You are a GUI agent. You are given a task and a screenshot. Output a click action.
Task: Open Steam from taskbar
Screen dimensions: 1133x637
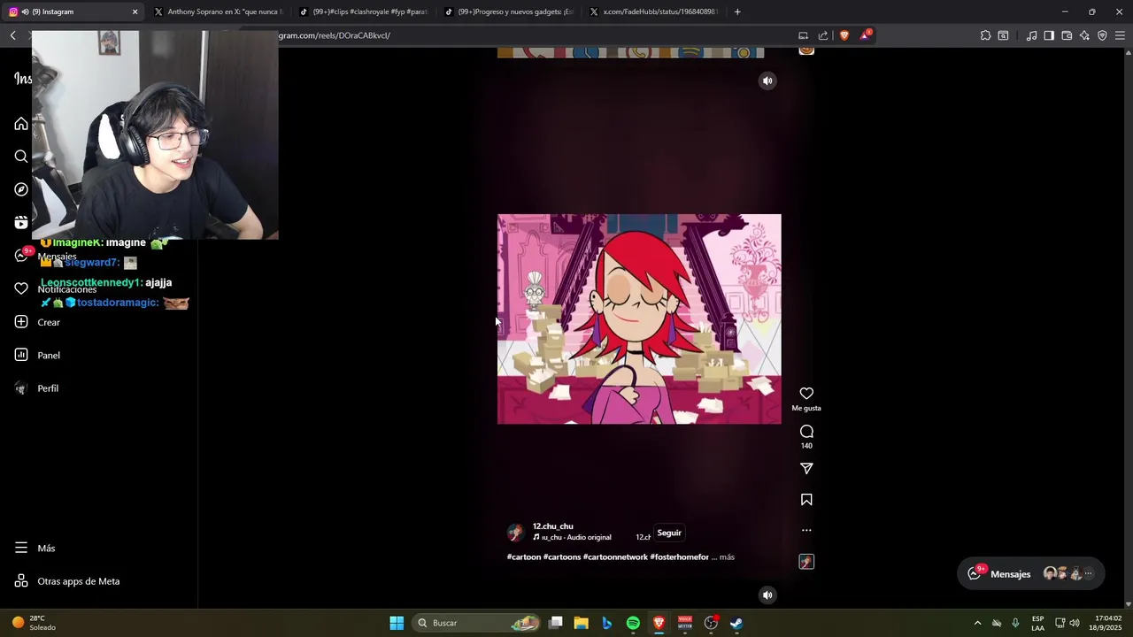point(736,623)
